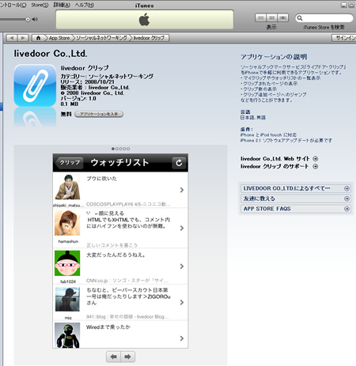Click the volume speaker icon
Image resolution: width=356 pixels, height=366 pixels.
[x=35, y=19]
